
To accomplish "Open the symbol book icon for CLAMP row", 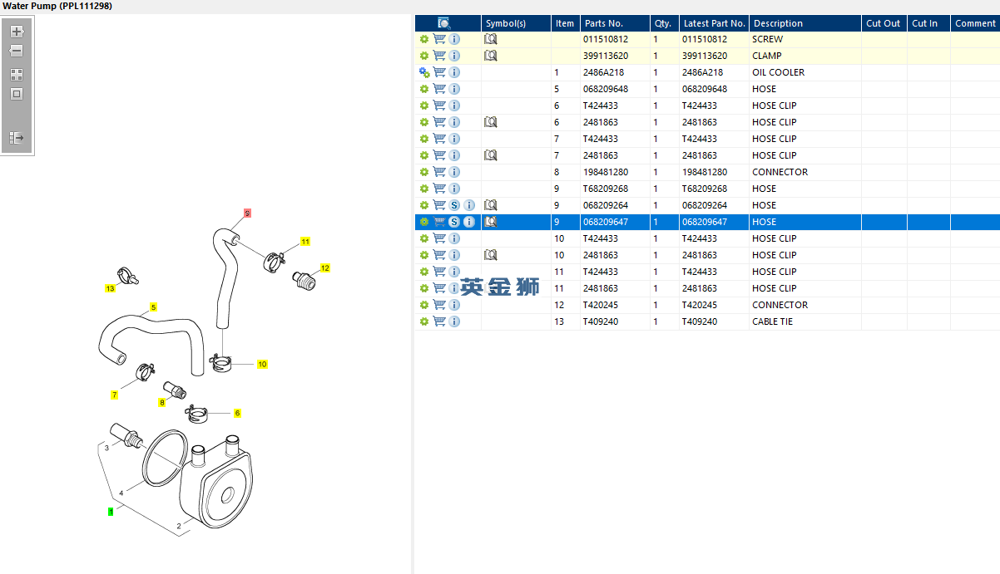I will tap(491, 56).
